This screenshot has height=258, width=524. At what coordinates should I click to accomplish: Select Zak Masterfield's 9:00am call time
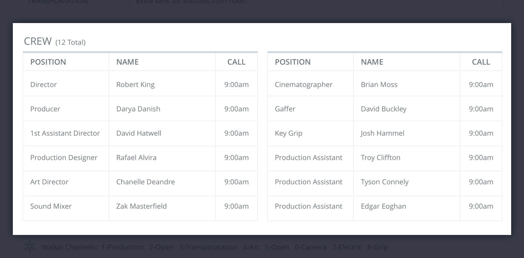pyautogui.click(x=236, y=206)
